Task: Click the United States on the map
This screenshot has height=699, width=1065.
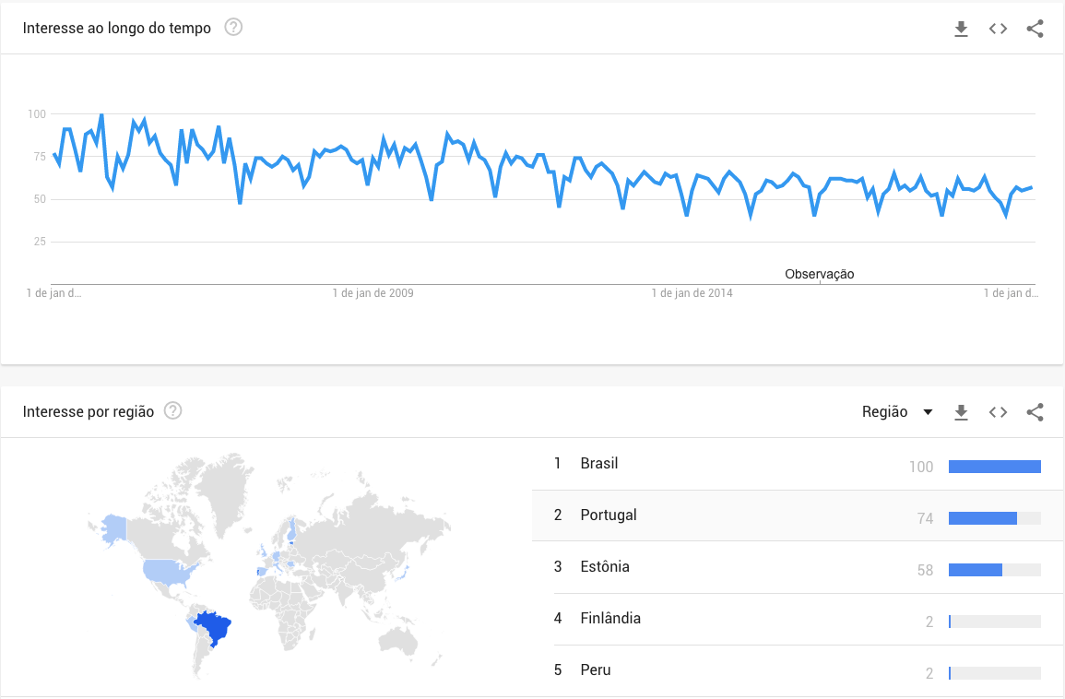Action: click(168, 572)
